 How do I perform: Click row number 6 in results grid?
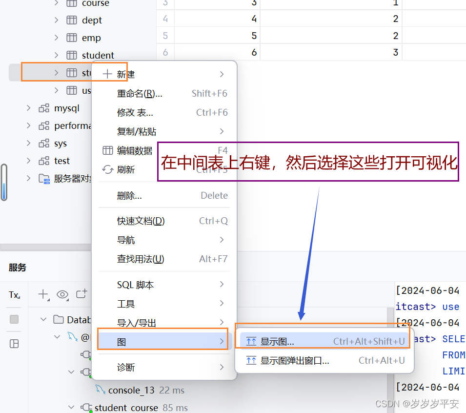point(165,52)
